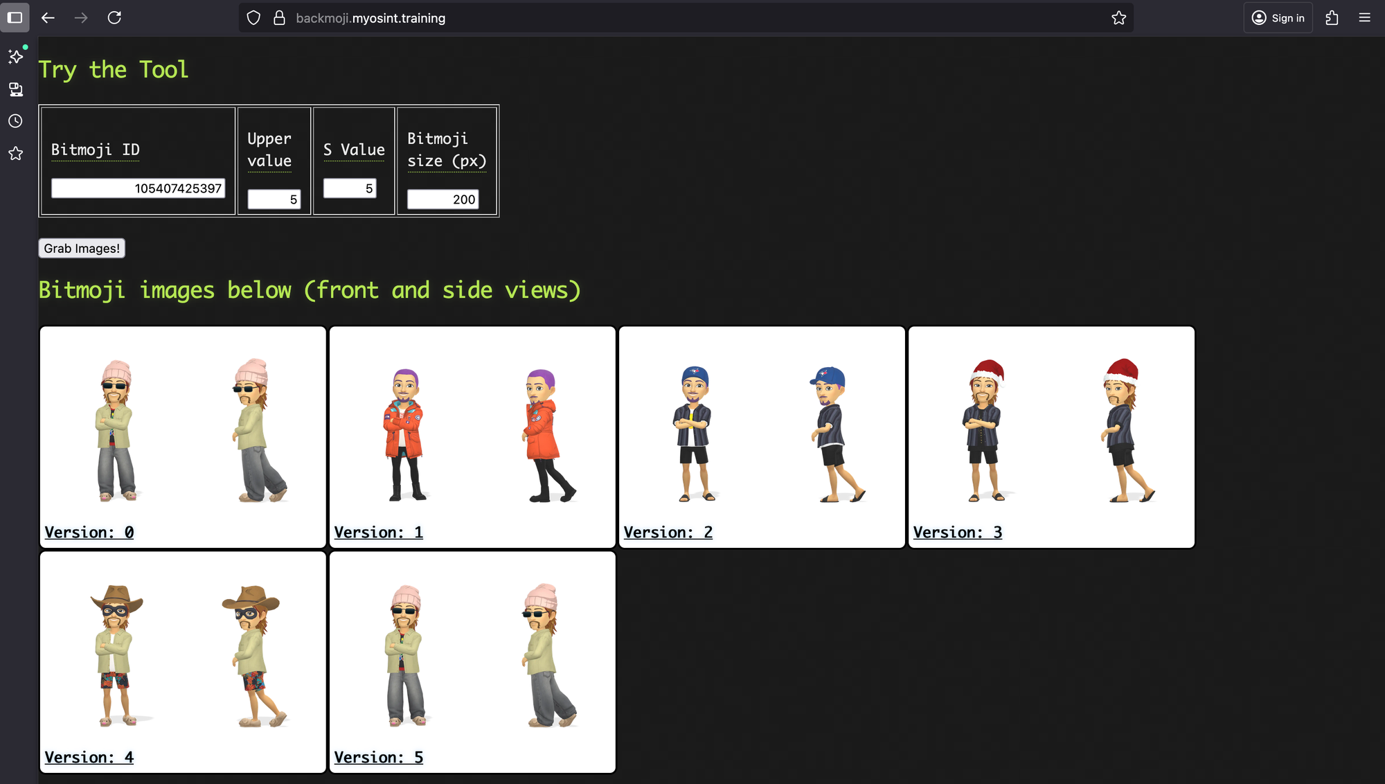
Task: Click the padlock site info icon
Action: coord(279,18)
